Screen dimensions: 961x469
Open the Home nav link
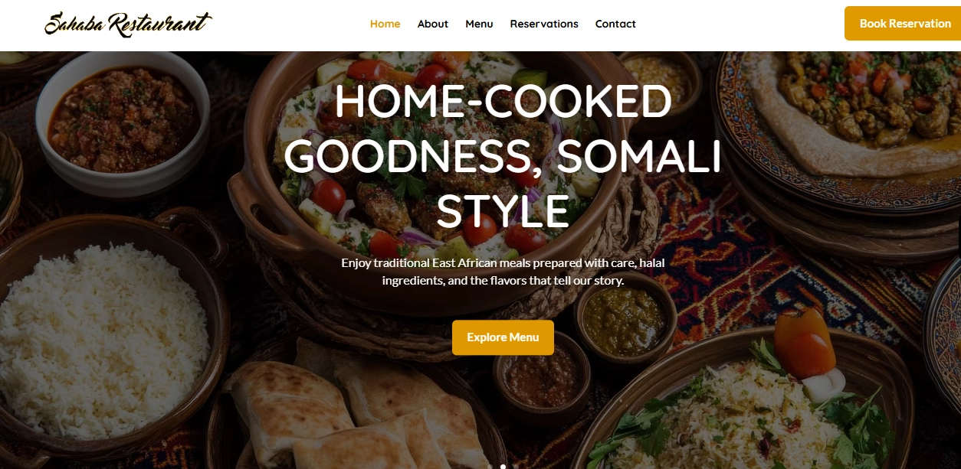click(385, 24)
